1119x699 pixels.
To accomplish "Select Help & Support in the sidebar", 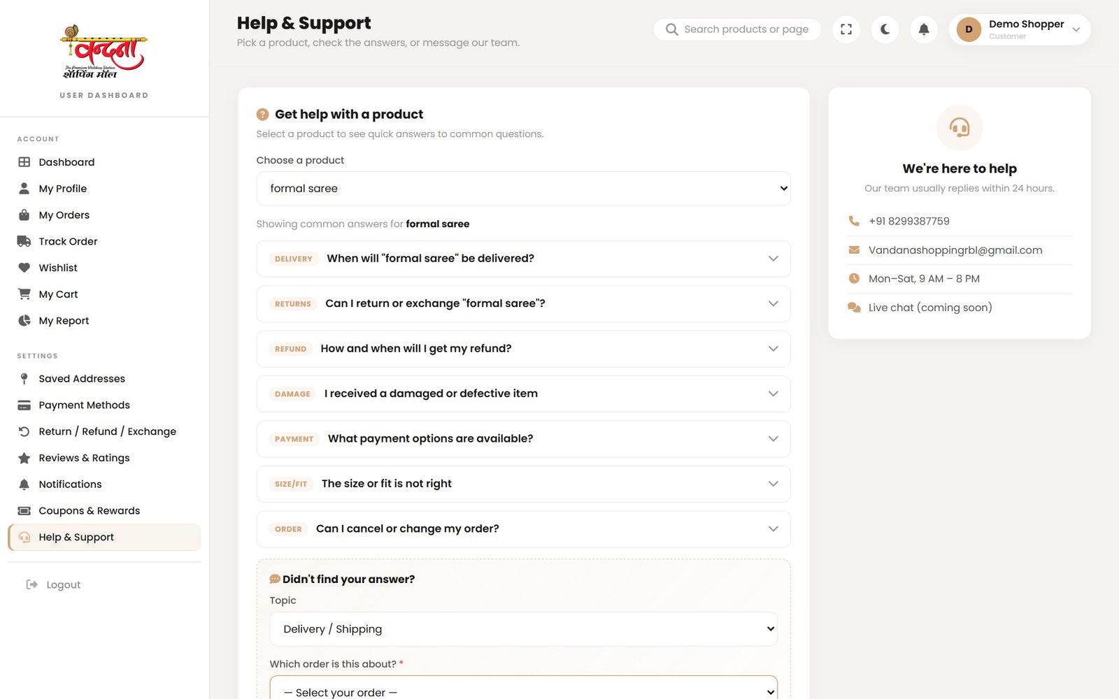I will point(104,538).
